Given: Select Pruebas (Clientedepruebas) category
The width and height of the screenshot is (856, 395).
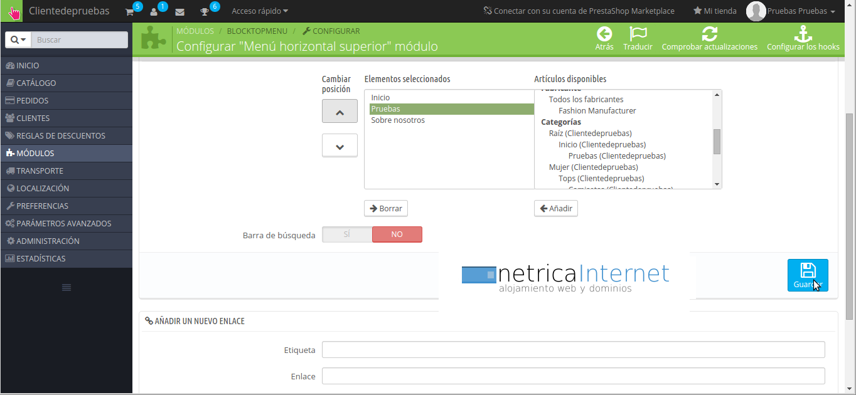Looking at the screenshot, I should 617,156.
